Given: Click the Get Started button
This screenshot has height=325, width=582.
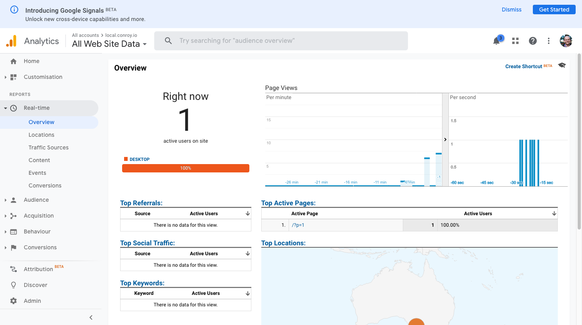Looking at the screenshot, I should click(554, 10).
